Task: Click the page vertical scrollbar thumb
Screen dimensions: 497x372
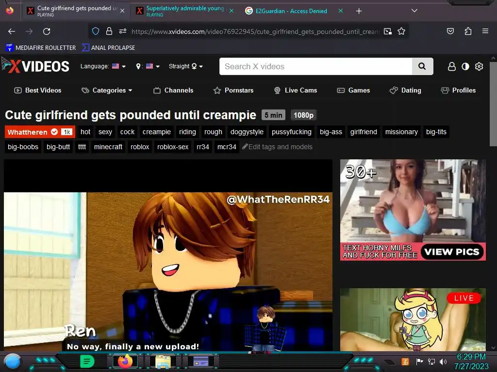Action: [x=493, y=104]
